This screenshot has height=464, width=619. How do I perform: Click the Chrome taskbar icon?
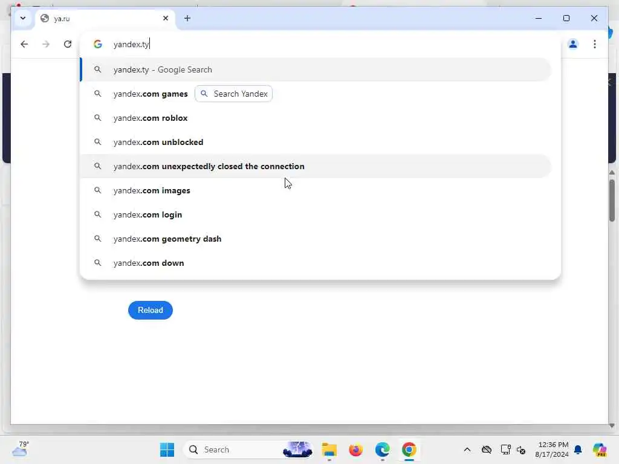pyautogui.click(x=409, y=449)
